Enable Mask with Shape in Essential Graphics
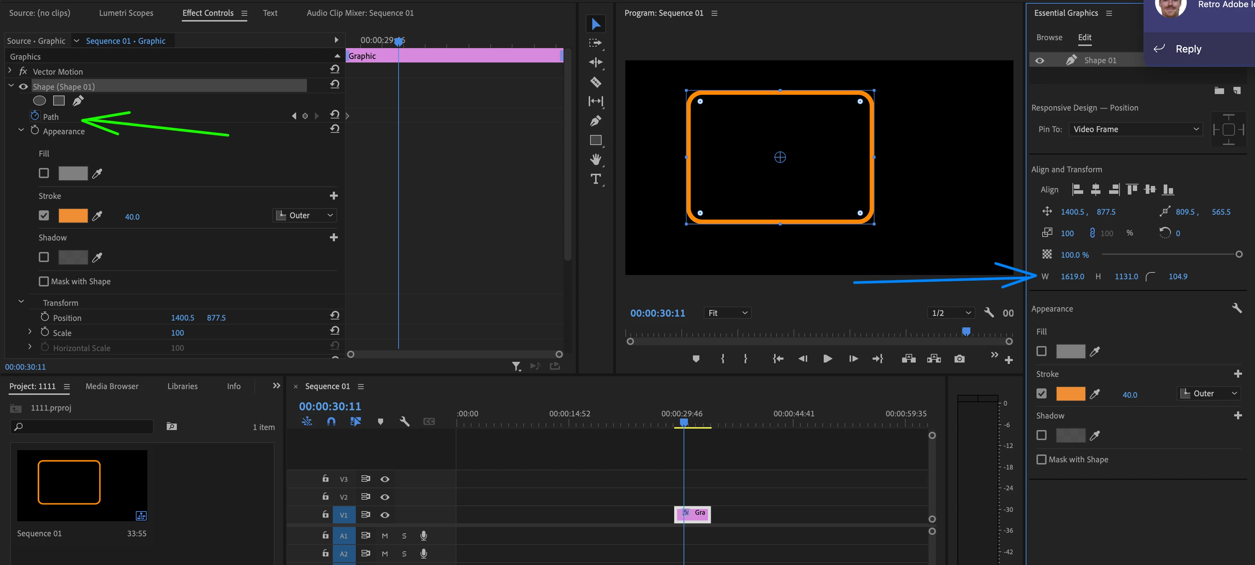Image resolution: width=1255 pixels, height=565 pixels. pyautogui.click(x=1041, y=459)
